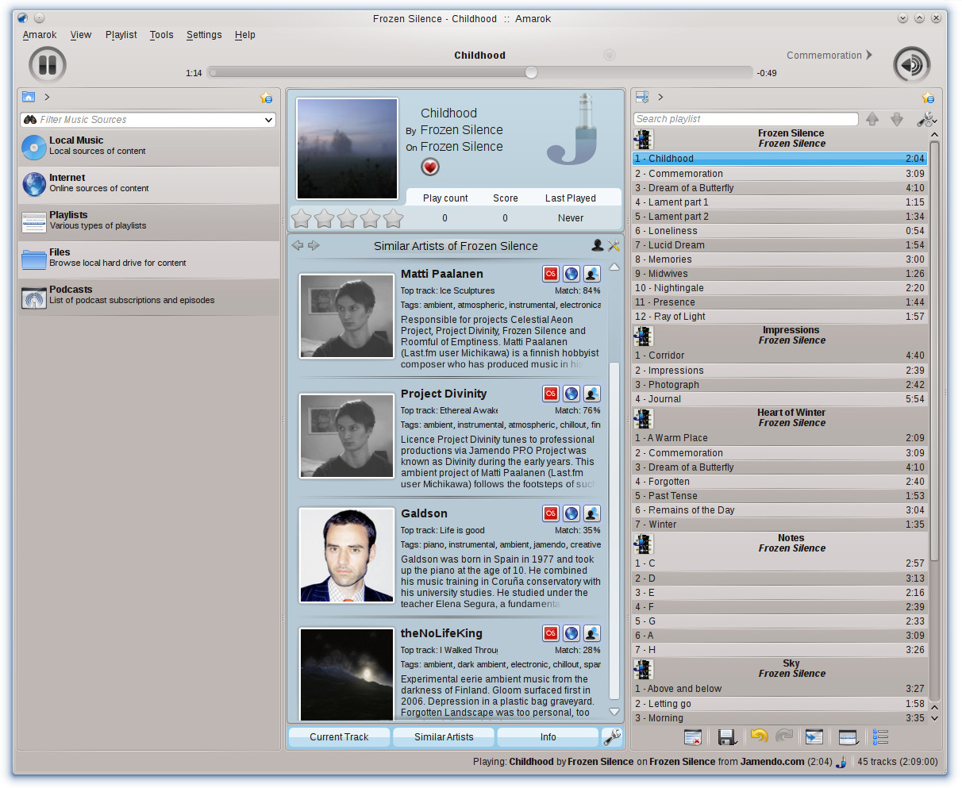Screen dimensions: 962x788
Task: Toggle the track queue numbered list icon
Action: click(879, 737)
